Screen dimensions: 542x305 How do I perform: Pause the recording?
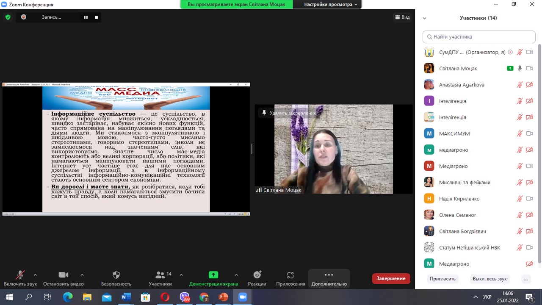[x=86, y=17]
